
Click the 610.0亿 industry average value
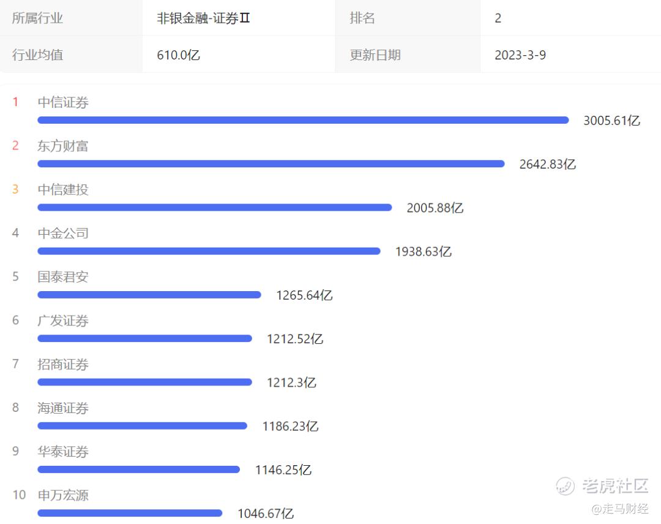178,55
